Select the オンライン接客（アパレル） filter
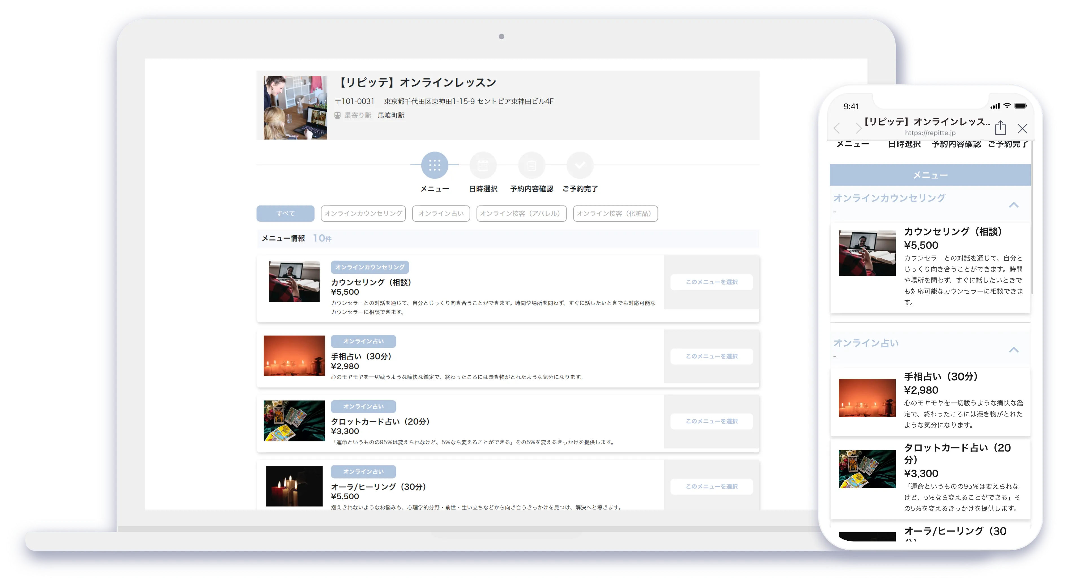This screenshot has height=583, width=1065. 521,214
